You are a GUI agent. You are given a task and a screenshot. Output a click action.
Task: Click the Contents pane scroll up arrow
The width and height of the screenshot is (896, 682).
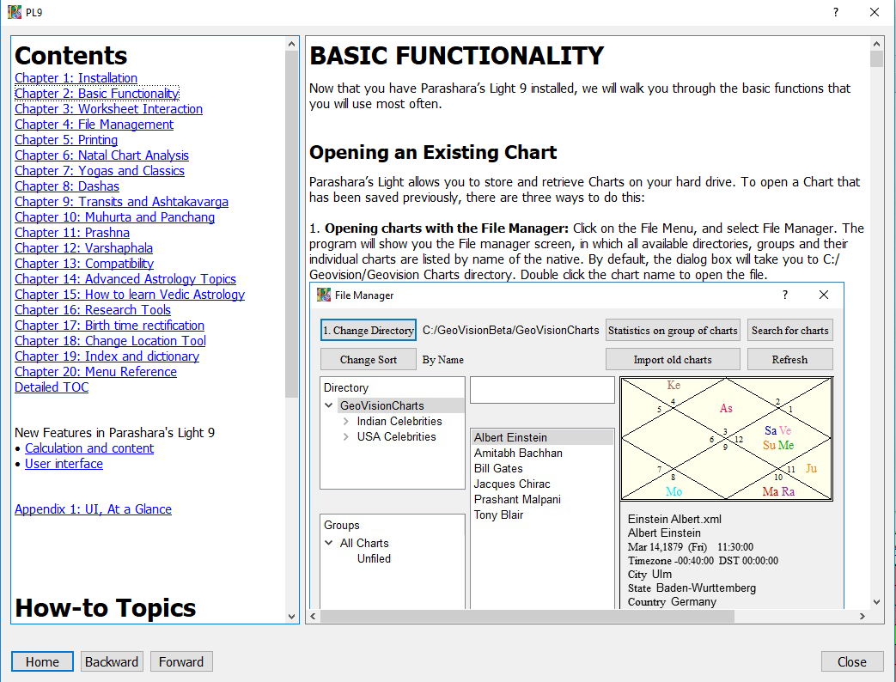click(x=291, y=44)
